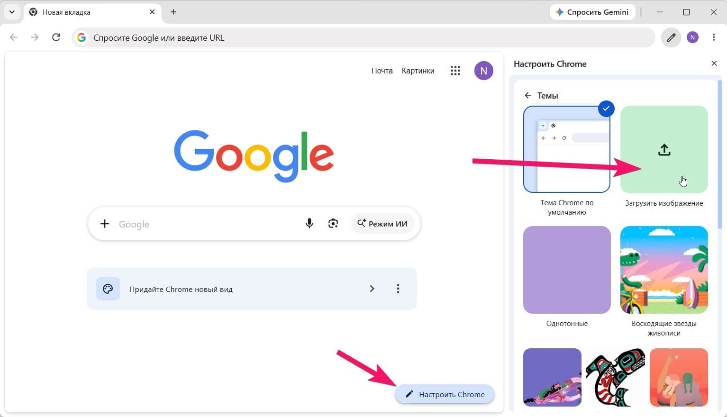Toggle the pencil customize side panel button
The height and width of the screenshot is (417, 727).
tap(671, 37)
